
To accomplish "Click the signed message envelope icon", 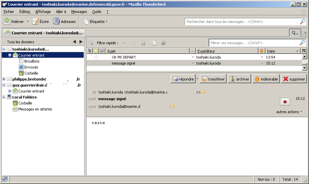I will click(285, 101).
